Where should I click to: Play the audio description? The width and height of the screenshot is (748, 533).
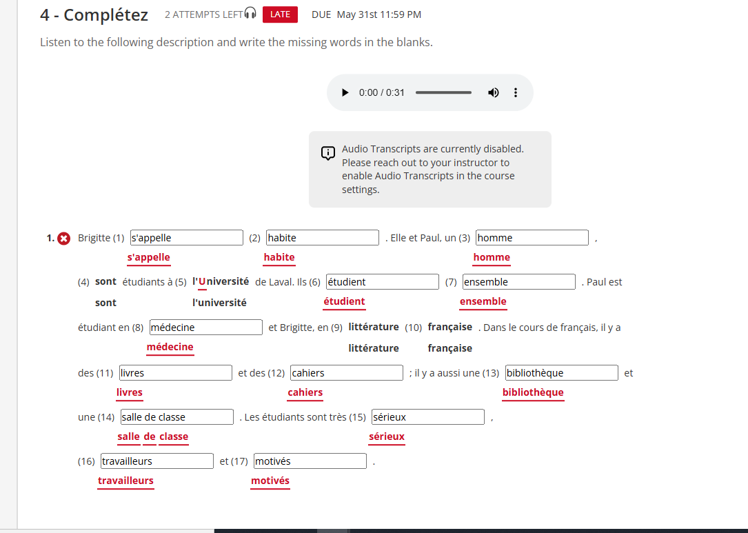pyautogui.click(x=345, y=92)
